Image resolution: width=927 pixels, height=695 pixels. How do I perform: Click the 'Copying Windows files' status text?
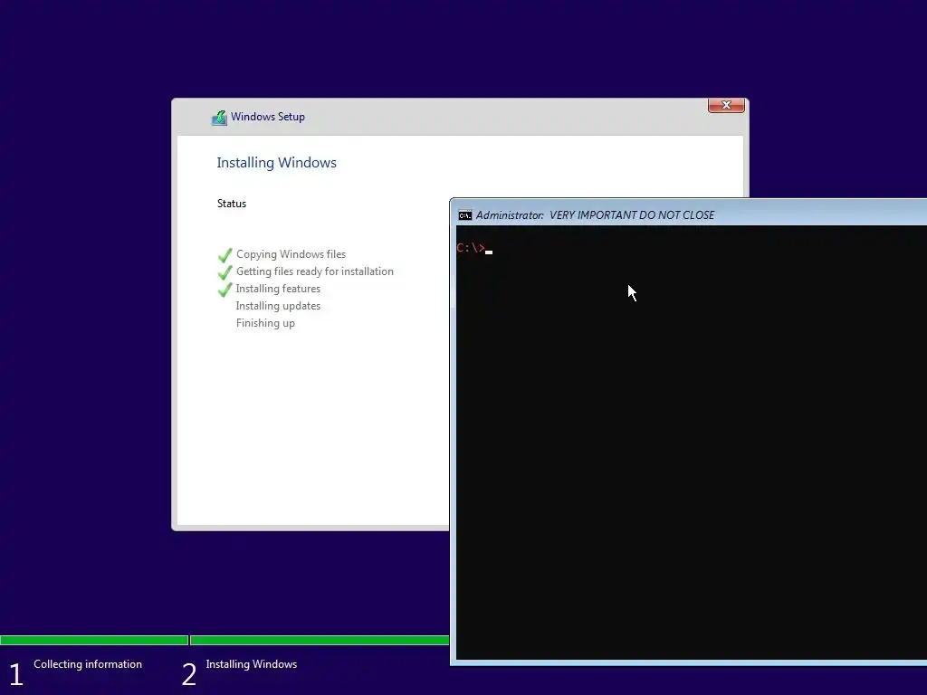[x=291, y=254]
